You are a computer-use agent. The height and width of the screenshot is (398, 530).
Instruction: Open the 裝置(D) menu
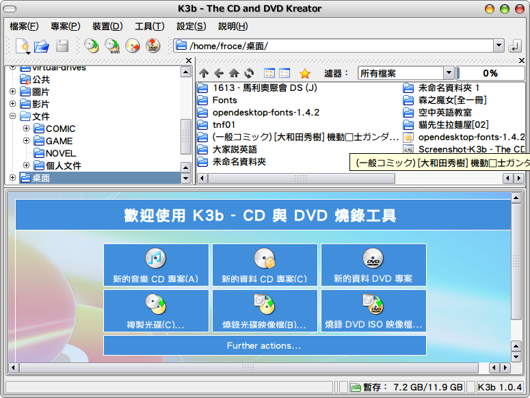107,26
